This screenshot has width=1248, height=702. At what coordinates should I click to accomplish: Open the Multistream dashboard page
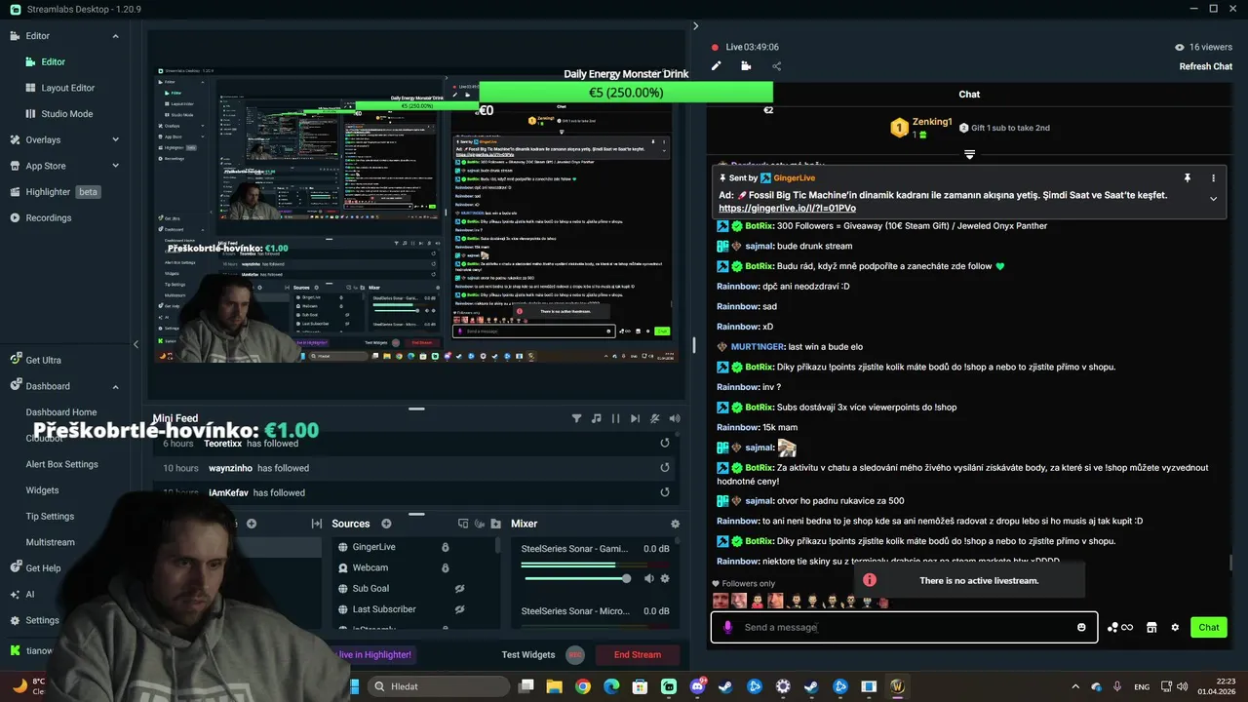(x=50, y=542)
